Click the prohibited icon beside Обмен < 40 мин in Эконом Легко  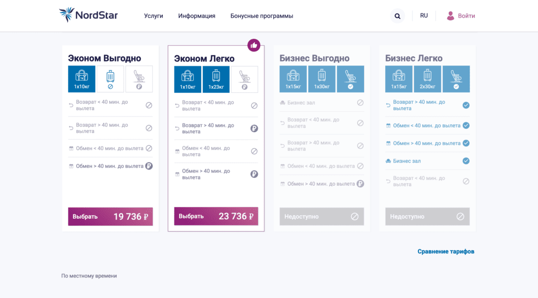pyautogui.click(x=254, y=152)
